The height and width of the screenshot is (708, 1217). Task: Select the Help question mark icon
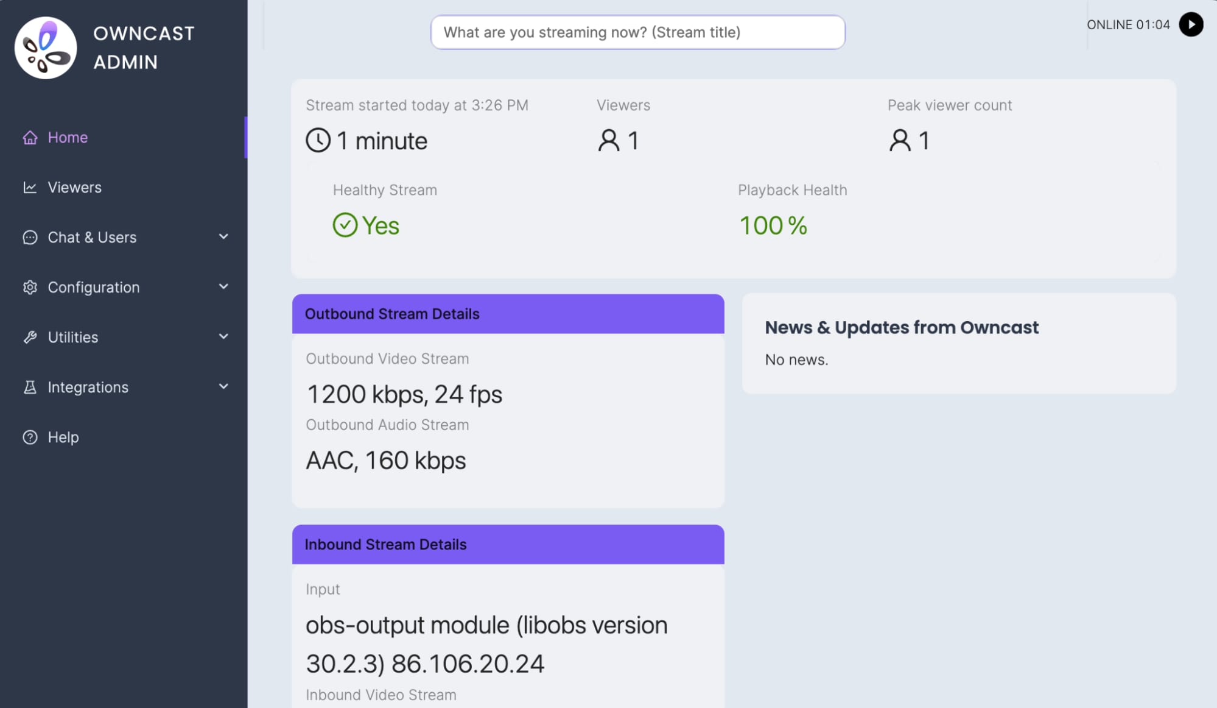30,437
